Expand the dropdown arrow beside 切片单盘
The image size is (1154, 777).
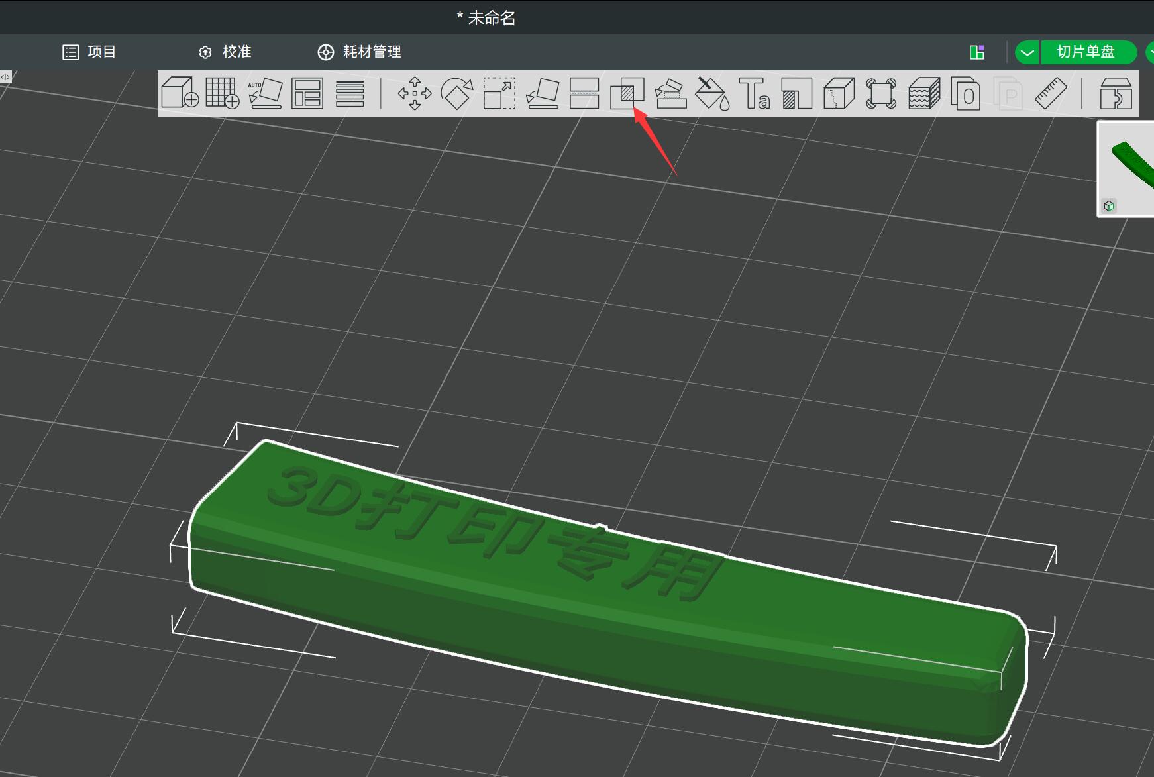point(1027,52)
